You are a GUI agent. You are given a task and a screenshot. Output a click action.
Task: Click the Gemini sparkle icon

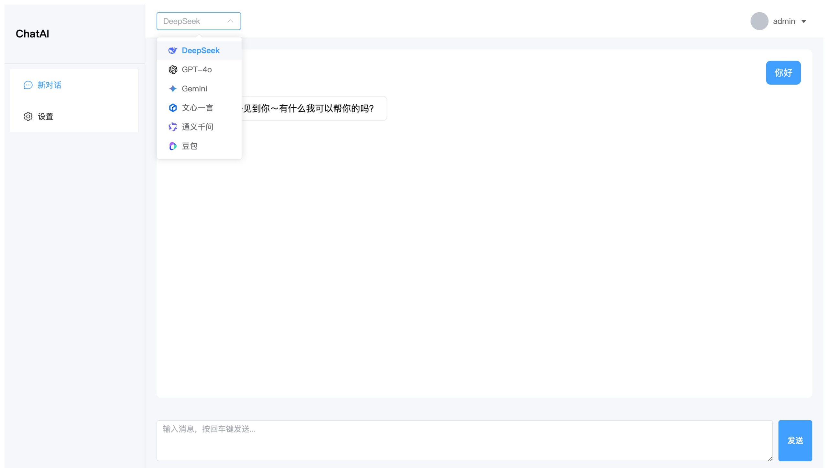coord(173,88)
